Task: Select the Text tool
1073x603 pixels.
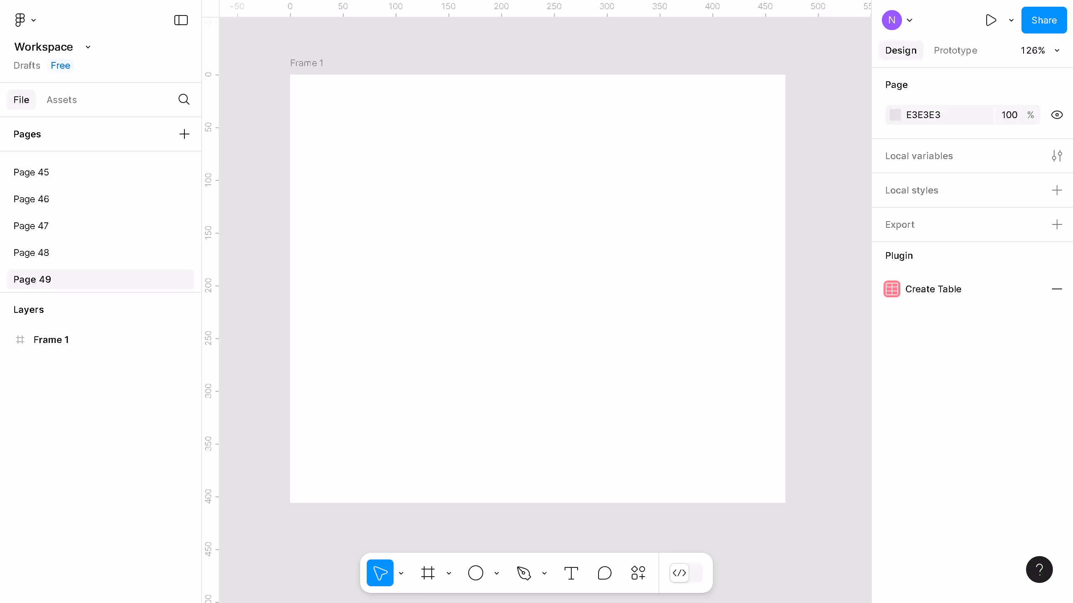Action: point(571,572)
